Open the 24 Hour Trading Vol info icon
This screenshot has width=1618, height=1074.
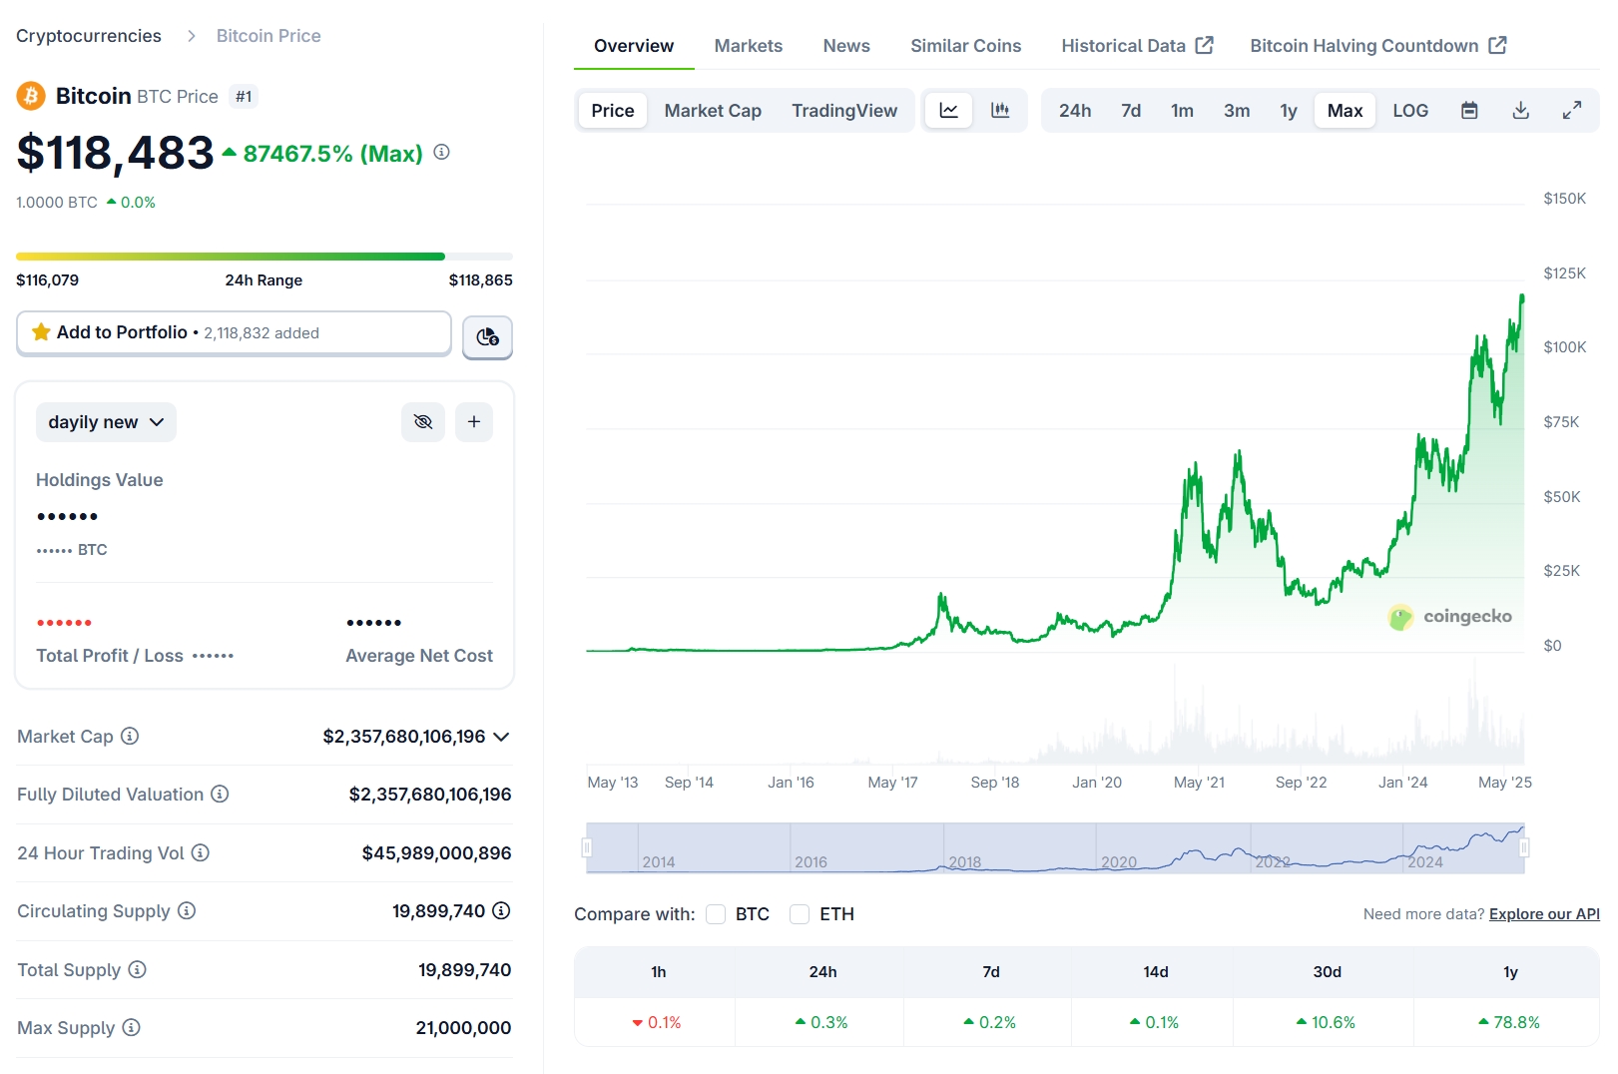click(x=201, y=852)
